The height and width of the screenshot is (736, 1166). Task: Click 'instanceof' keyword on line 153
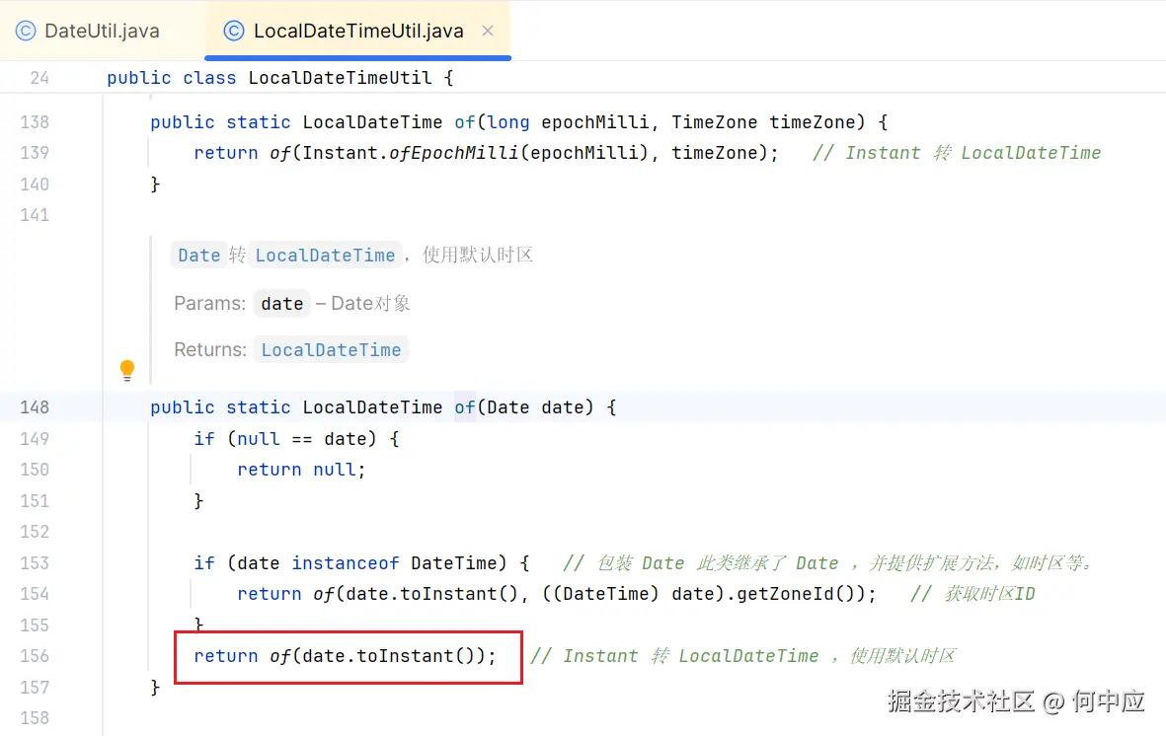345,562
